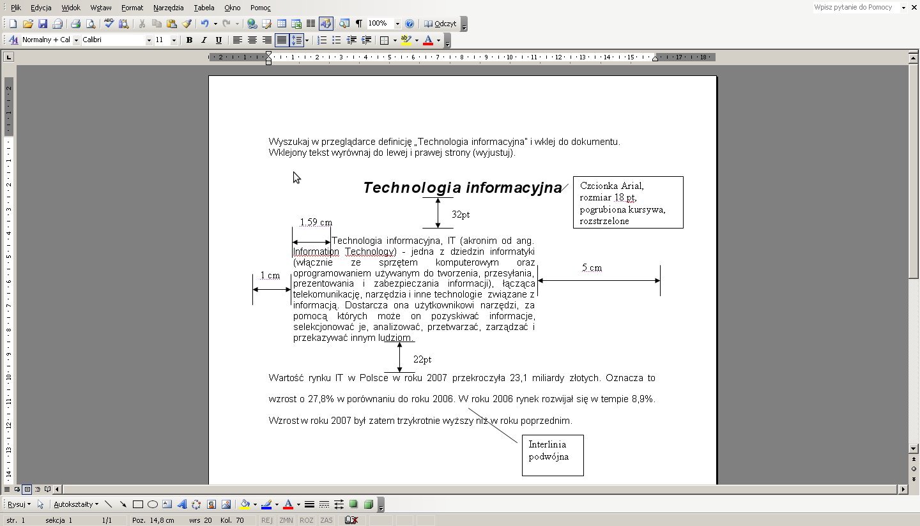Open the Narzędzia menu
The height and width of the screenshot is (526, 920).
coord(168,8)
